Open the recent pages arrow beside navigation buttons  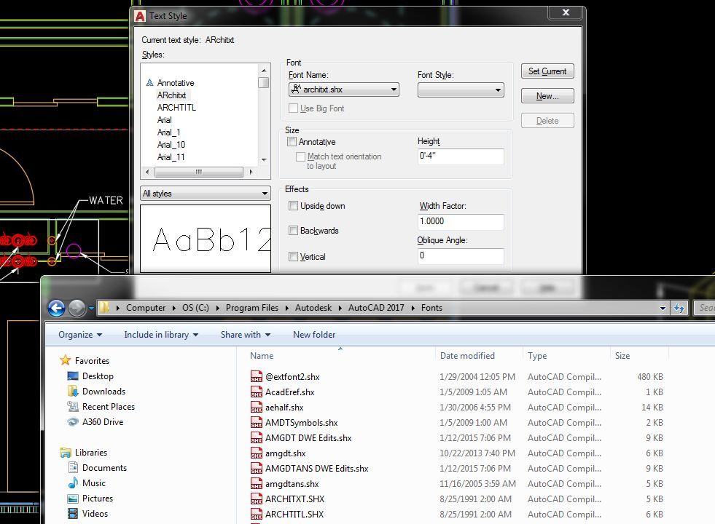[91, 308]
